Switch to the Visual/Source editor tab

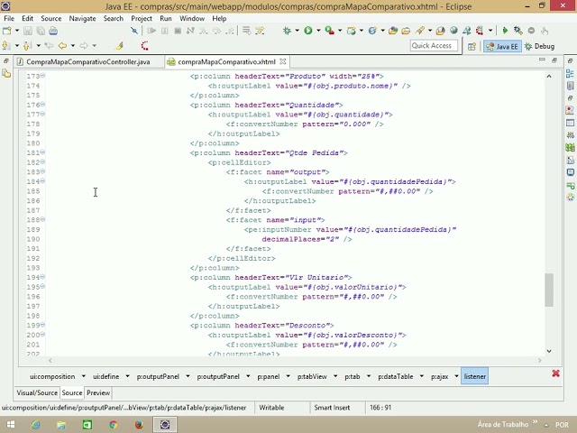[37, 393]
